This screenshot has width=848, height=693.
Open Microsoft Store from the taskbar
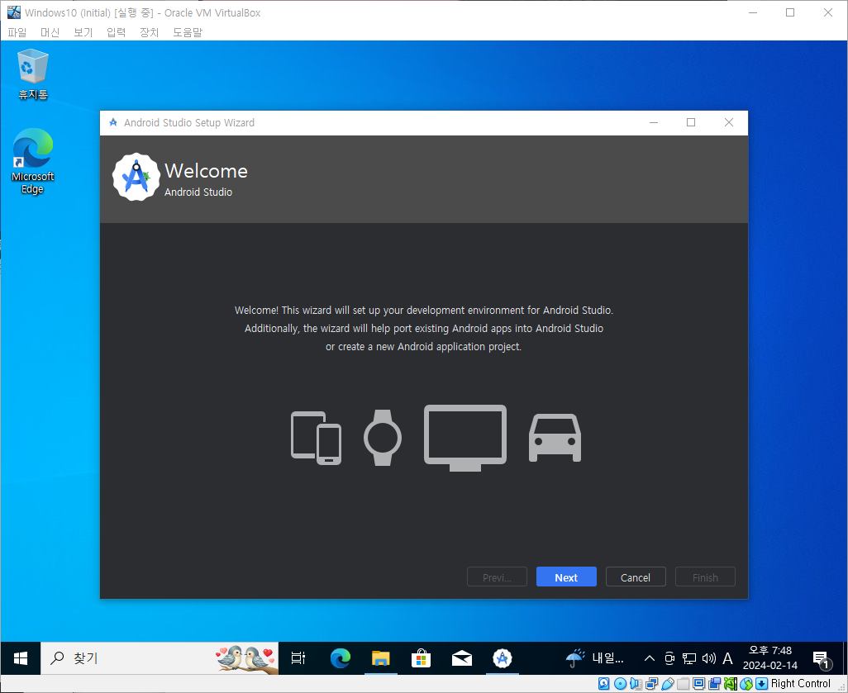point(422,657)
